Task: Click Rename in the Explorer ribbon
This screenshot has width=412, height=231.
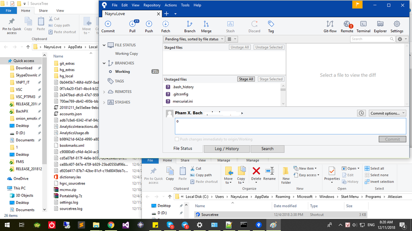Action: 269,174
